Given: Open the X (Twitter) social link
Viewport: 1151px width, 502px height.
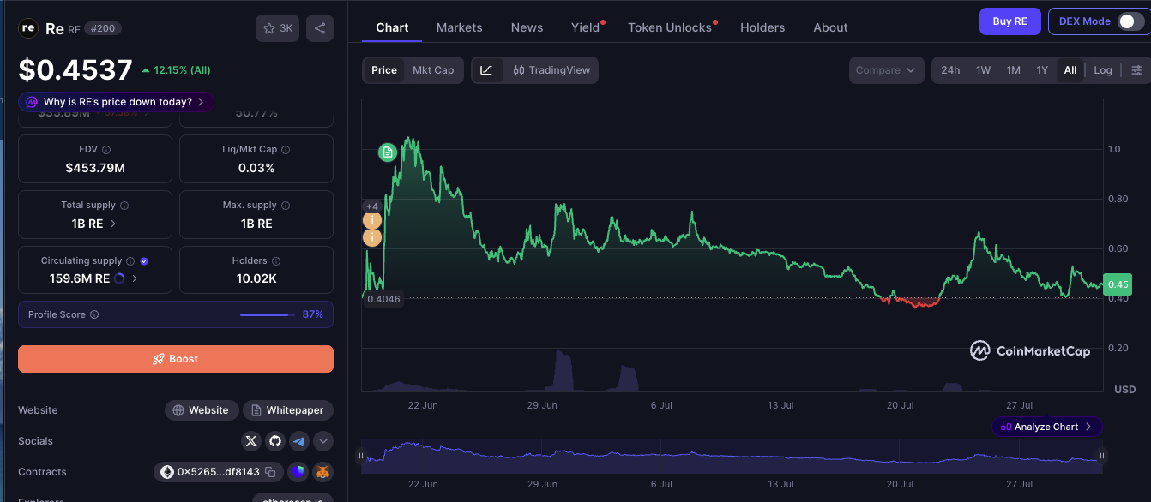Looking at the screenshot, I should pos(251,441).
